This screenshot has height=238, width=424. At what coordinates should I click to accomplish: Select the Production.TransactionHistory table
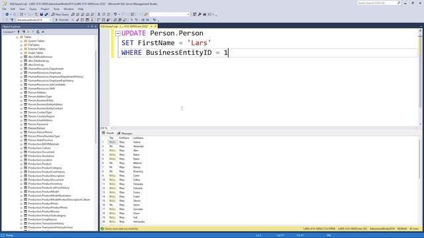tap(46, 223)
